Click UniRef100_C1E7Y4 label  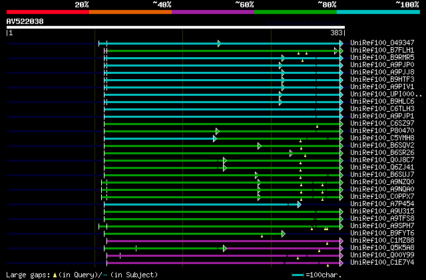[382, 263]
